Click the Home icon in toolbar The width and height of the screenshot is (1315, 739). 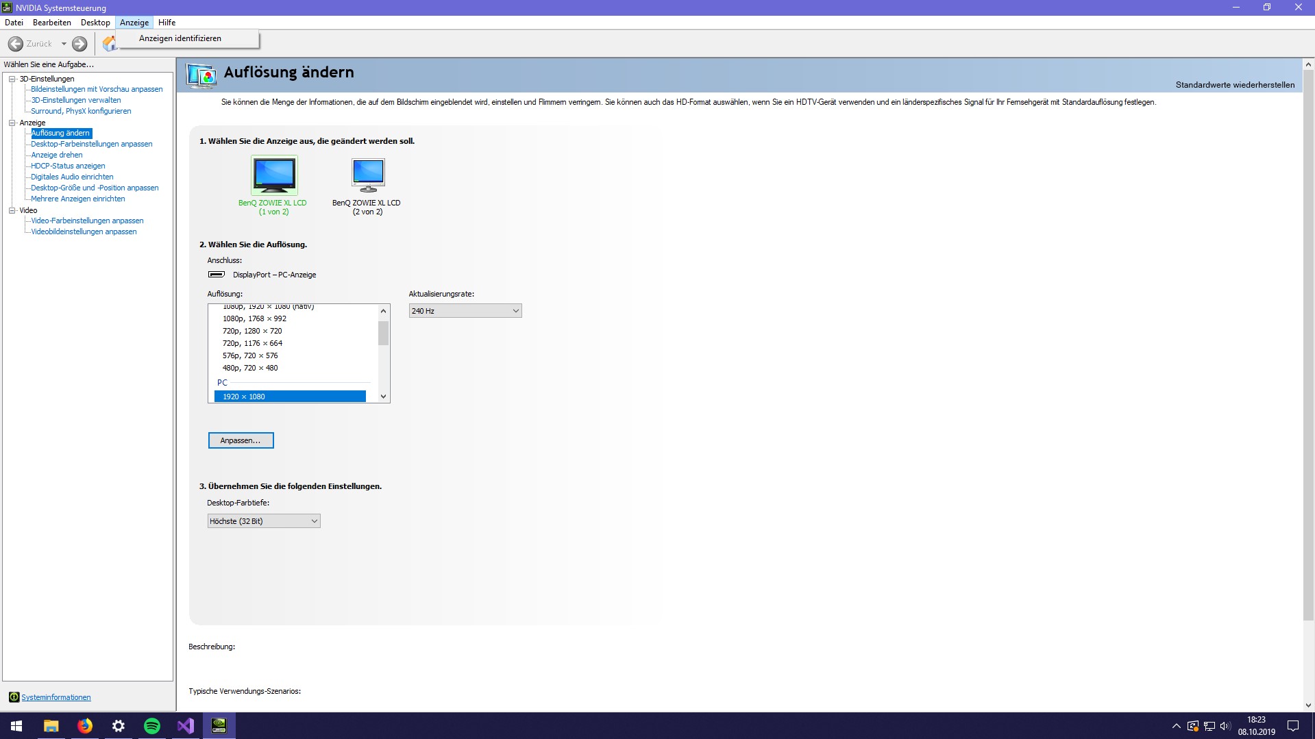click(x=110, y=44)
